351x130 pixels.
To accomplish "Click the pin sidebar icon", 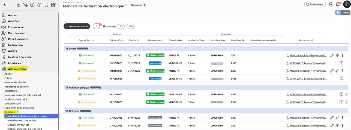I will click(x=4, y=5).
